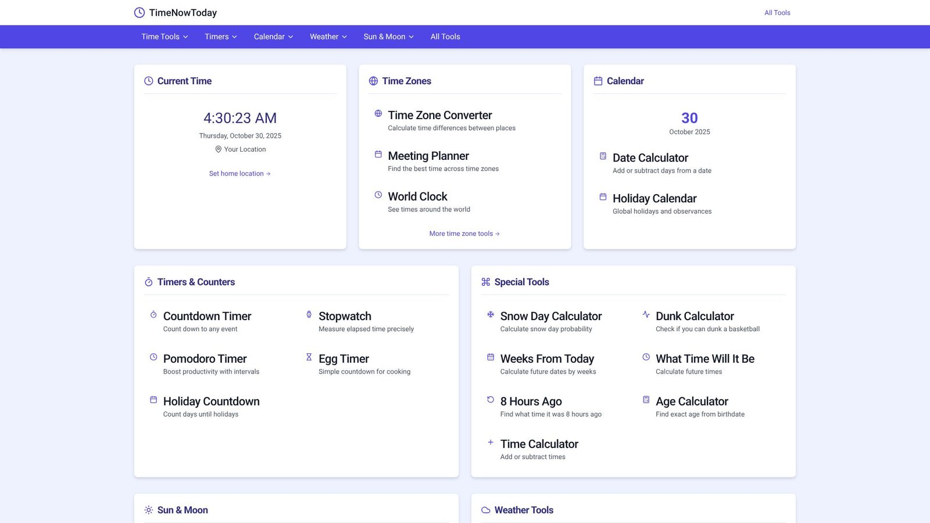The image size is (930, 523).
Task: Click the stopwatch icon beside Countdown Timer
Action: (x=153, y=314)
